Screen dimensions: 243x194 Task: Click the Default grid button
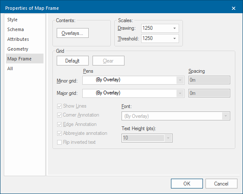point(72,61)
